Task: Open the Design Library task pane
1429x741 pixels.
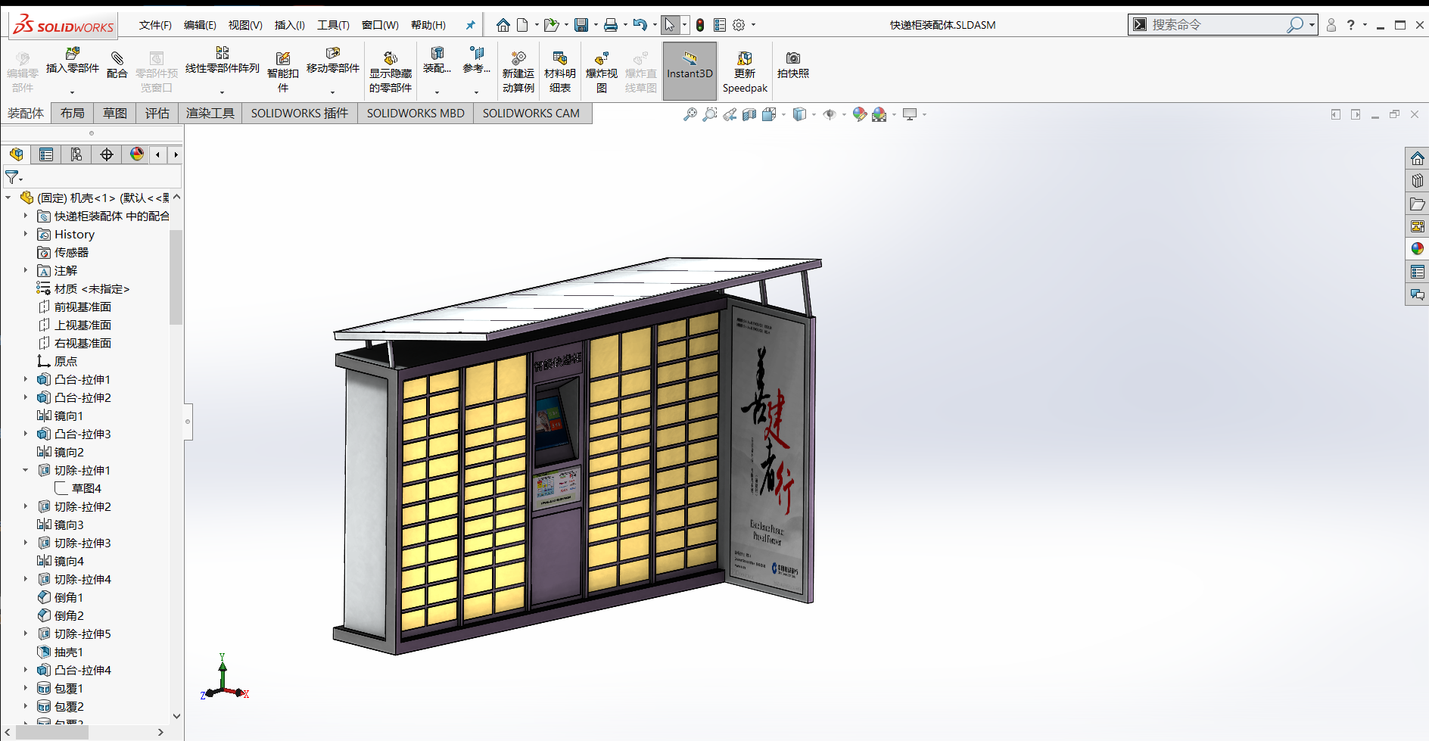Action: click(1416, 180)
